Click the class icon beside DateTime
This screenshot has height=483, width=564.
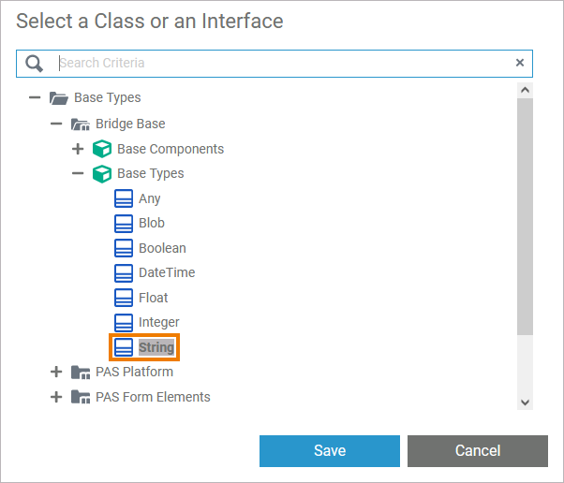124,272
